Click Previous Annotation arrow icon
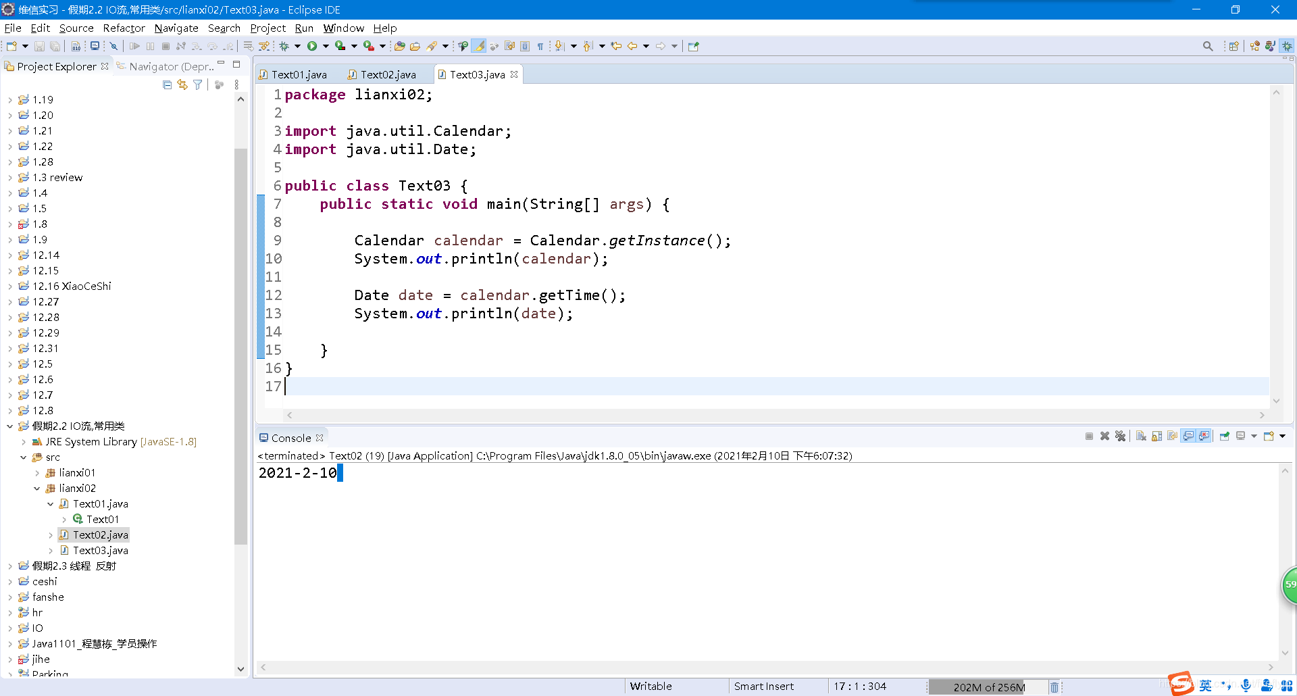This screenshot has width=1297, height=696. tap(588, 46)
